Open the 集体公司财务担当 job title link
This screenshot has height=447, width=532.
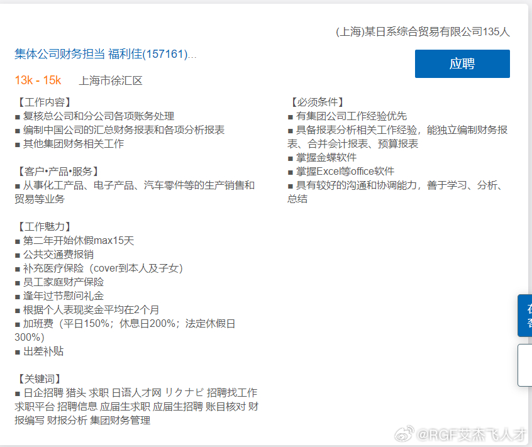[x=105, y=54]
